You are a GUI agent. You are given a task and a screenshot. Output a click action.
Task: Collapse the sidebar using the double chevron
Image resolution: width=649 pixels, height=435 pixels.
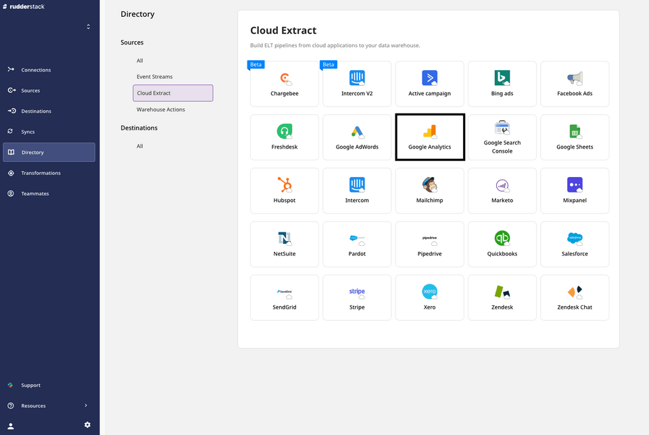(88, 26)
